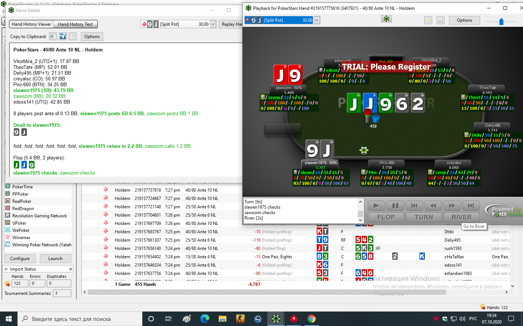
Task: Go to the TURN street
Action: click(424, 217)
